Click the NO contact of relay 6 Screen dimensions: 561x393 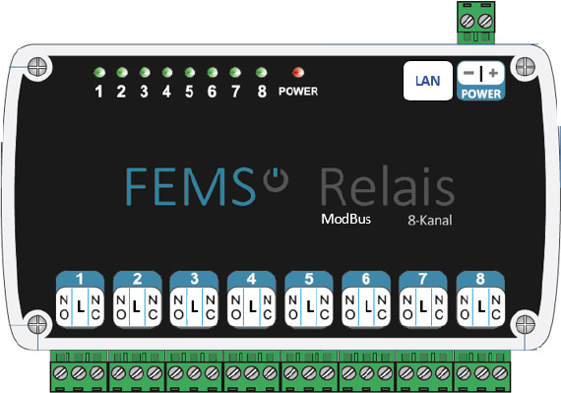[x=350, y=307]
